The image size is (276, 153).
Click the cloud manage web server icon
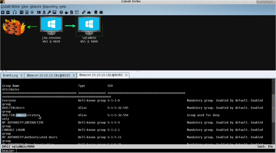point(89,12)
